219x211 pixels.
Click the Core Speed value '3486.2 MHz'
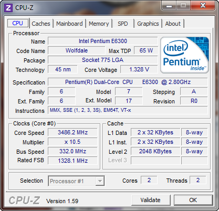[x=72, y=132]
